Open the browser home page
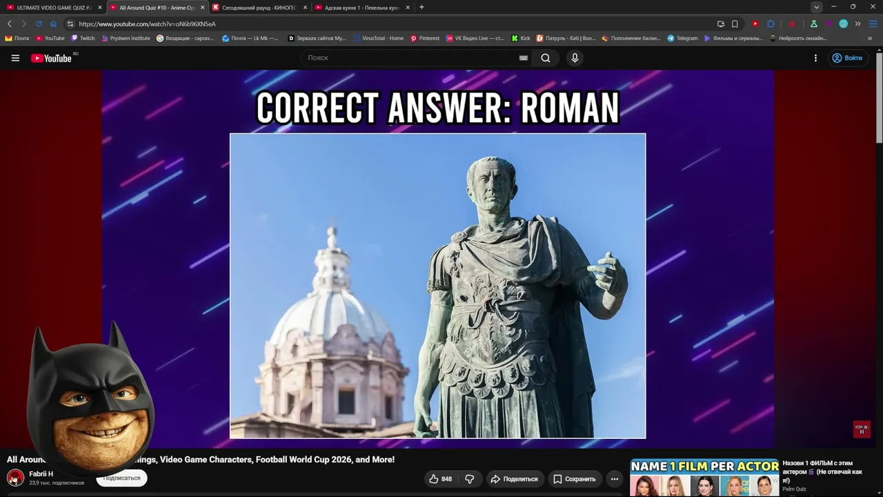Image resolution: width=883 pixels, height=497 pixels. [53, 23]
